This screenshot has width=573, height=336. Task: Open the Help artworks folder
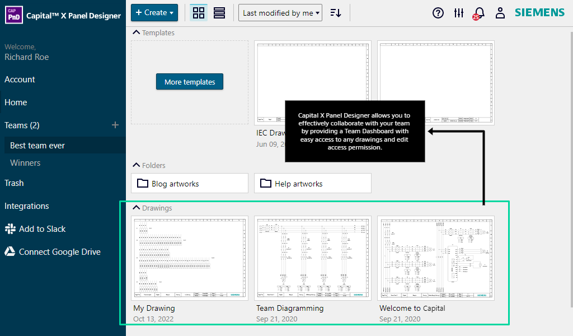[313, 183]
